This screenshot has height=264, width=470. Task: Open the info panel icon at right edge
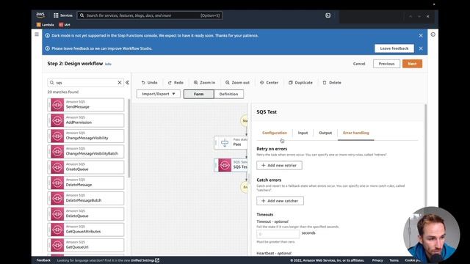coord(433,34)
